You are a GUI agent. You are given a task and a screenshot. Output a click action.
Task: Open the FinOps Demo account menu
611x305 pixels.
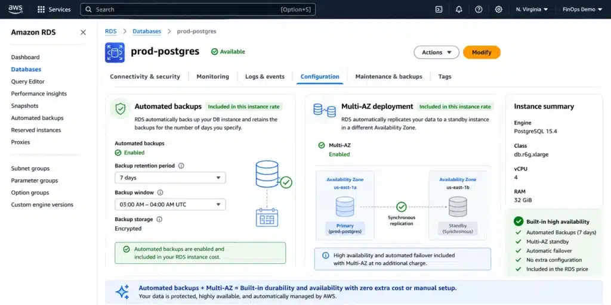[x=582, y=10]
